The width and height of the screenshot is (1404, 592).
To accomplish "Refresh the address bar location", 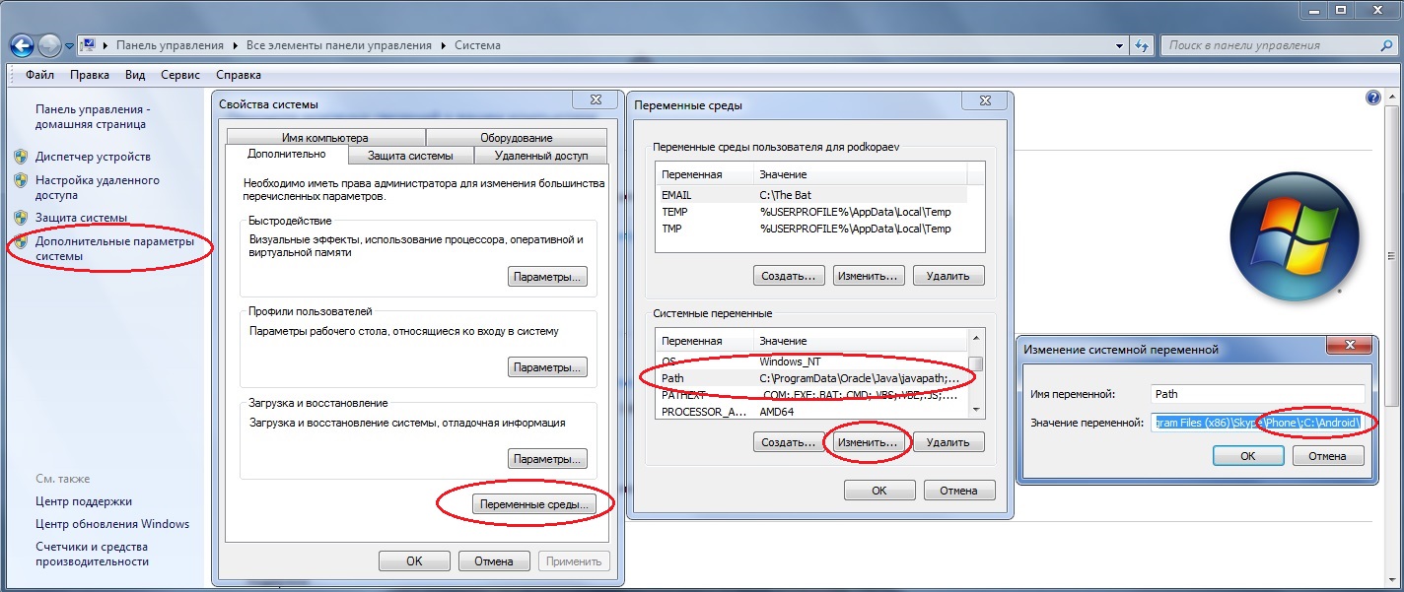I will click(1142, 45).
